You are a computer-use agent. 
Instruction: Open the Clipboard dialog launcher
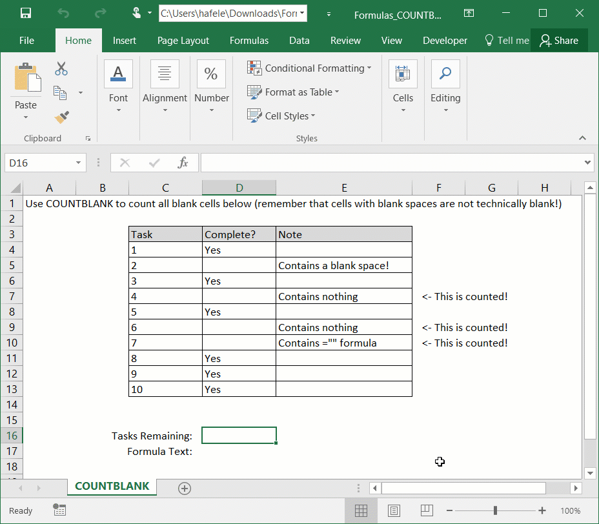[x=88, y=139]
